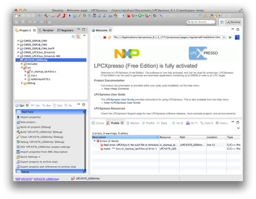Screen dimensions: 256x199
Task: Open the Console tab
Action: click(x=98, y=123)
